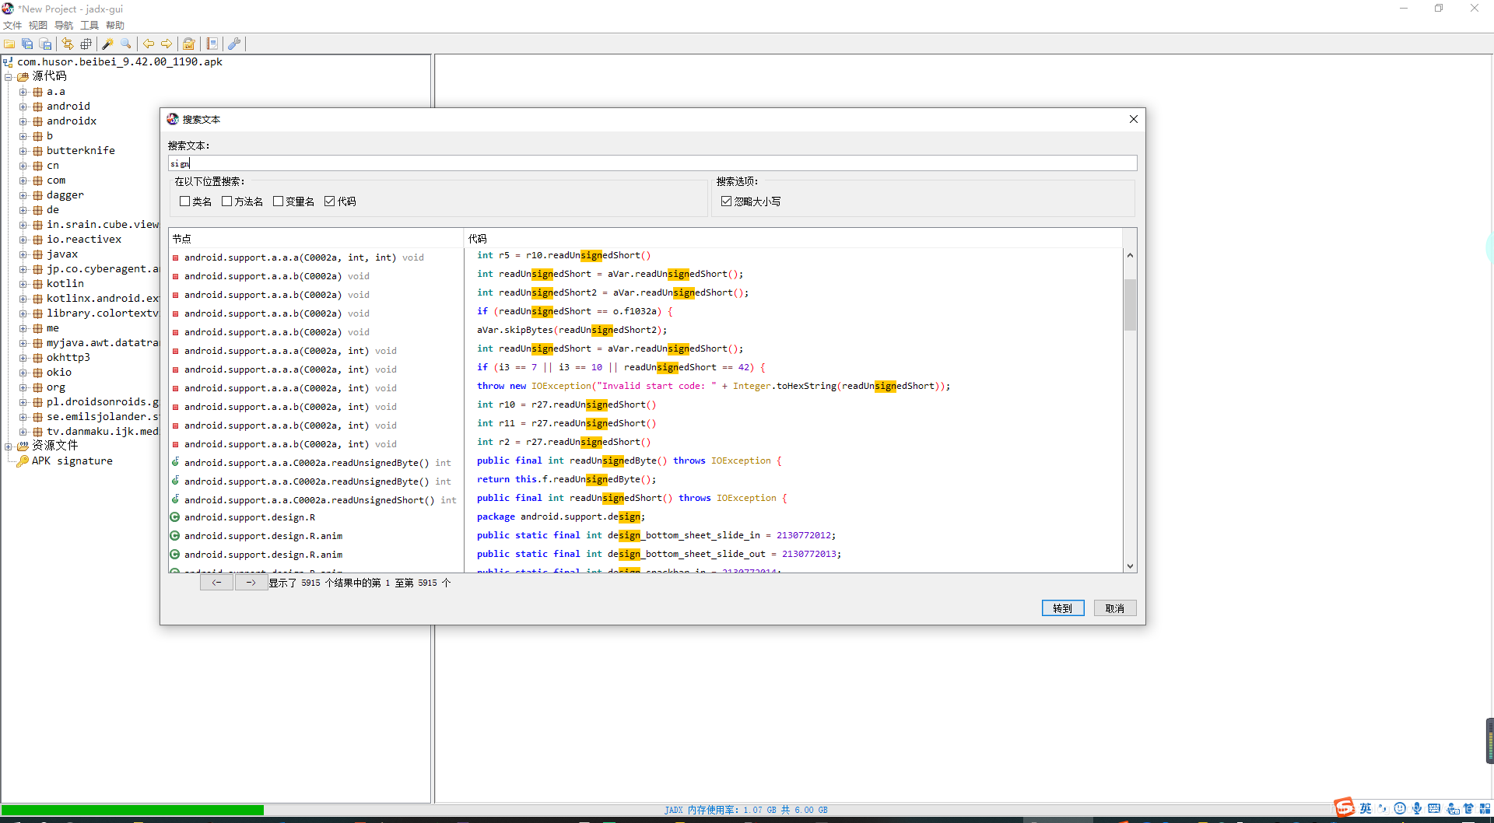Viewport: 1494px width, 823px height.
Task: Click the sync with editor arrows icon
Action: coord(68,44)
